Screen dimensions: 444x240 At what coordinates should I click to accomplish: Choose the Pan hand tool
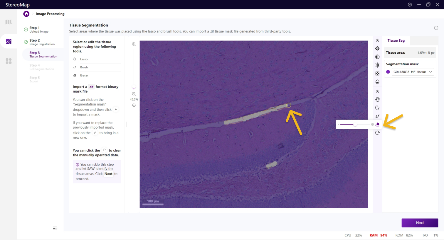click(377, 100)
